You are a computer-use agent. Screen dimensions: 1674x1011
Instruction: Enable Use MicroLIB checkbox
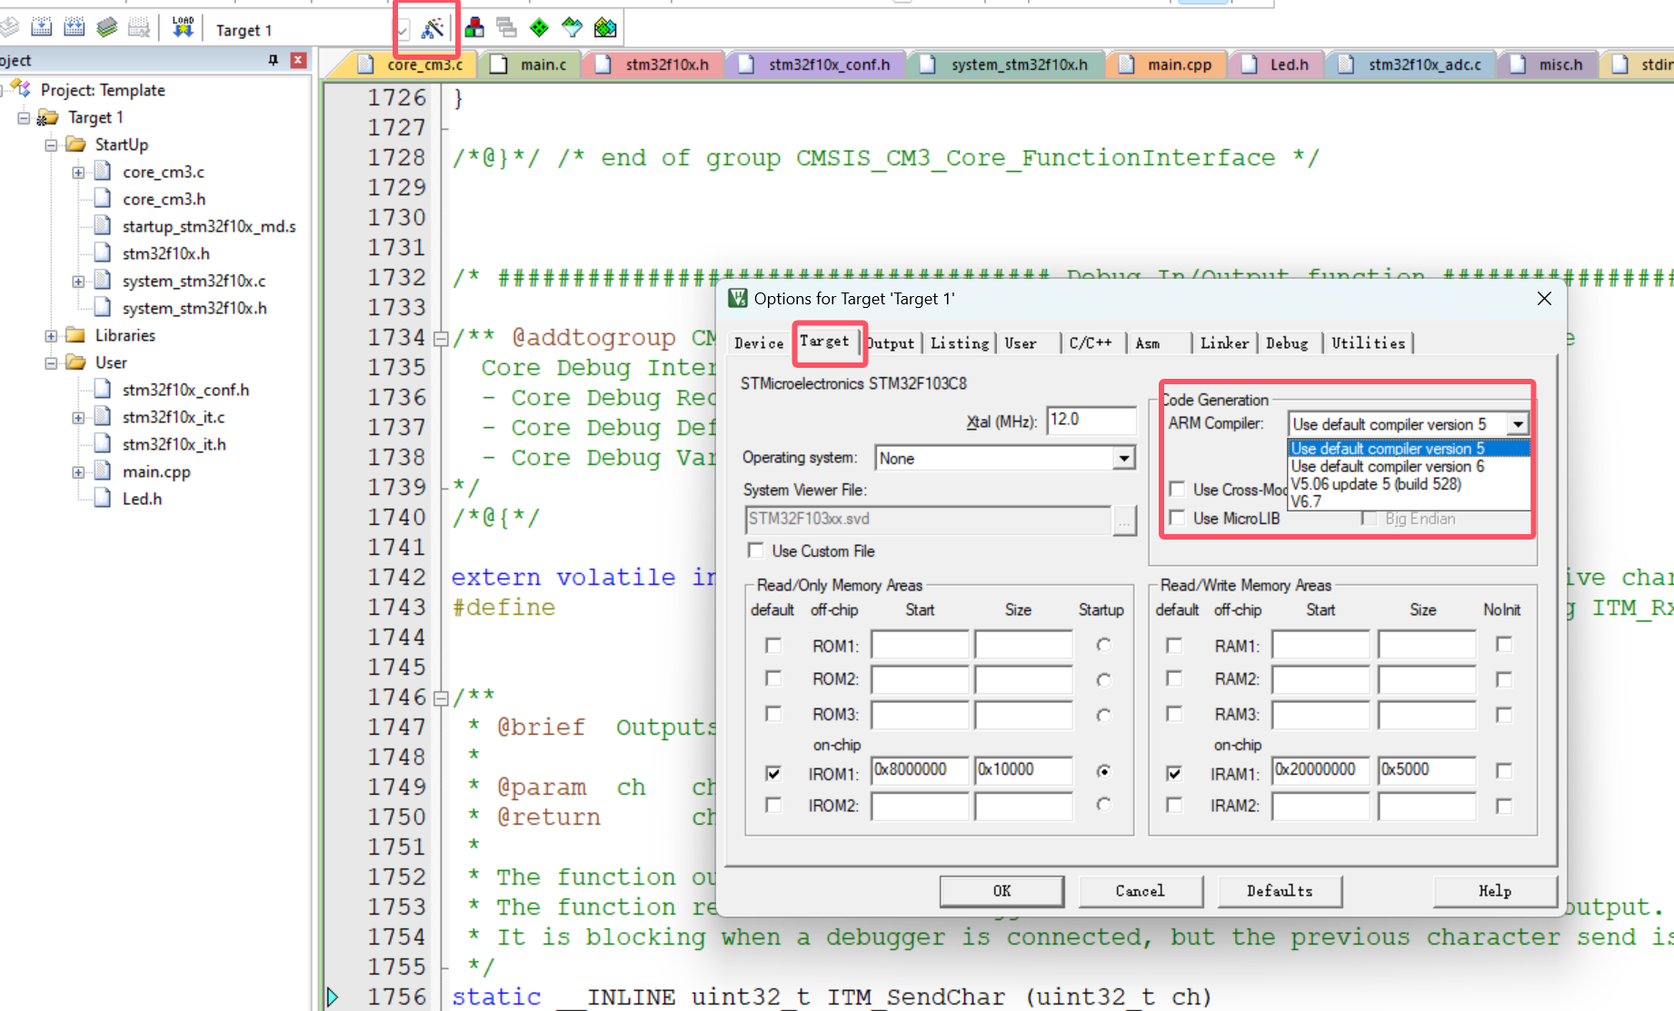point(1177,518)
